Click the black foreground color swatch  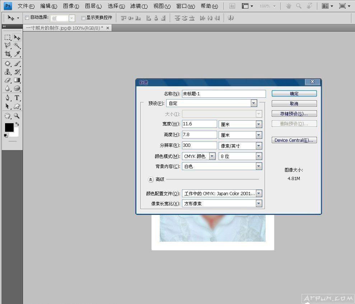9,127
